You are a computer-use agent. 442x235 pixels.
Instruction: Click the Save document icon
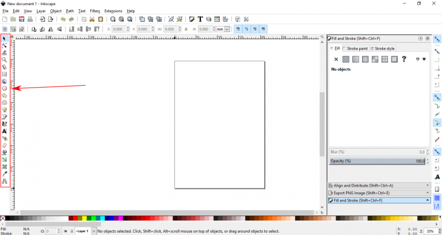tap(21, 19)
